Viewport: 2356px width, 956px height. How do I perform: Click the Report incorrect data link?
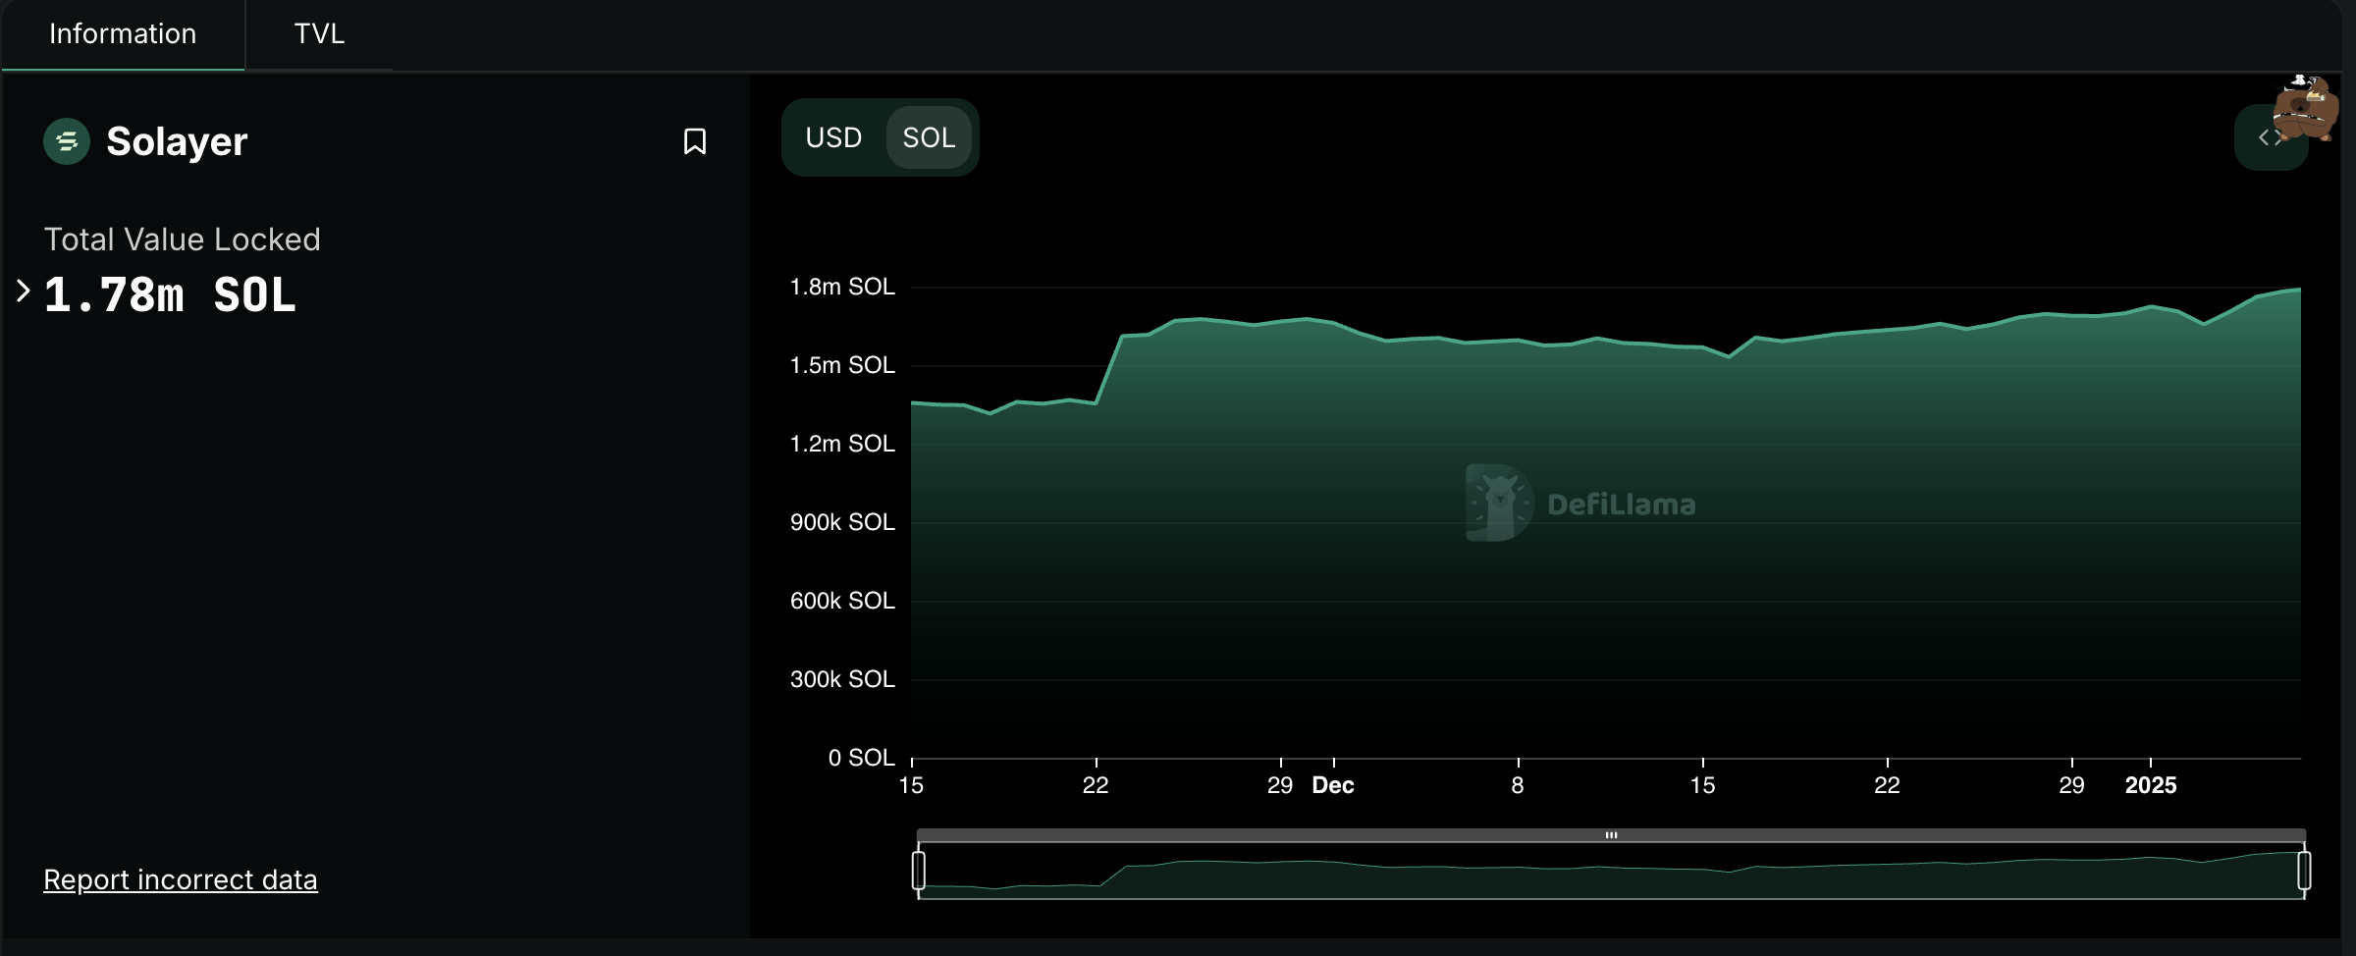pos(181,879)
